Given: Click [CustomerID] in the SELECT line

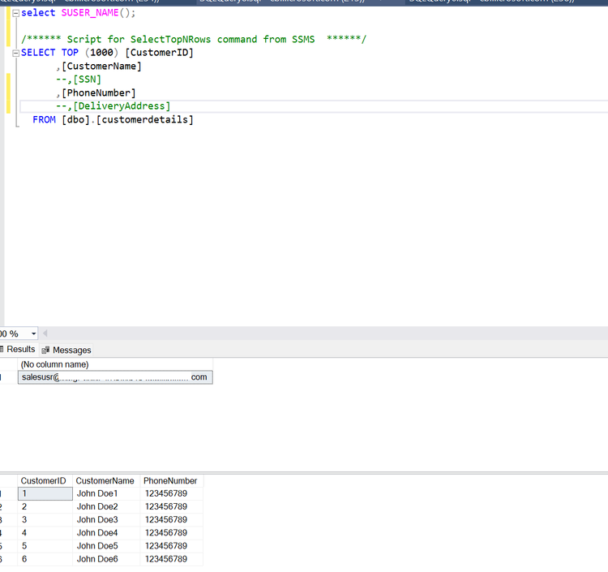Looking at the screenshot, I should [x=159, y=53].
